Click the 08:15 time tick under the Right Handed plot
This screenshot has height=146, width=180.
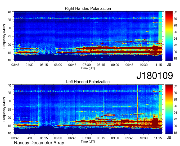101,65
